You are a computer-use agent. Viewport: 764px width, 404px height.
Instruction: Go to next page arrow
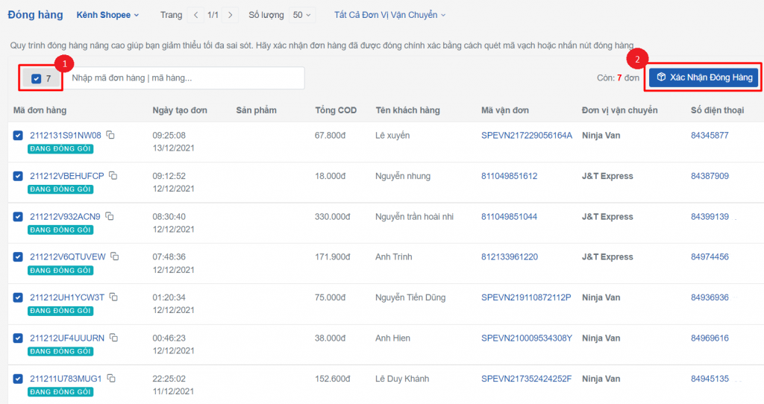[231, 15]
